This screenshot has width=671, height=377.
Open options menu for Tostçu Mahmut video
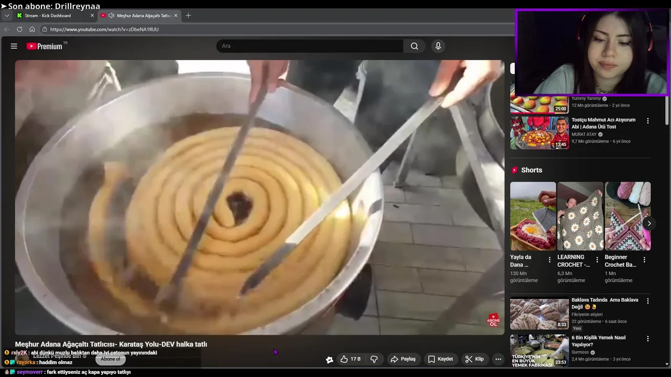[647, 121]
